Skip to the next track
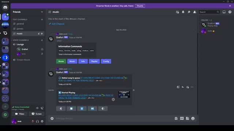This screenshot has width=234, height=131. 93,108
